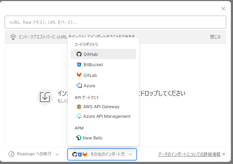
Task: Select Azure API Management entry
Action: coord(103,116)
